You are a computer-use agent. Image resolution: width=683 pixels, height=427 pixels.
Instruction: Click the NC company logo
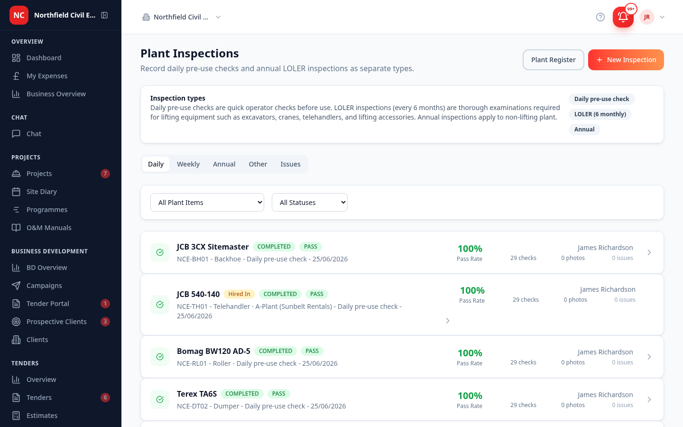click(19, 15)
